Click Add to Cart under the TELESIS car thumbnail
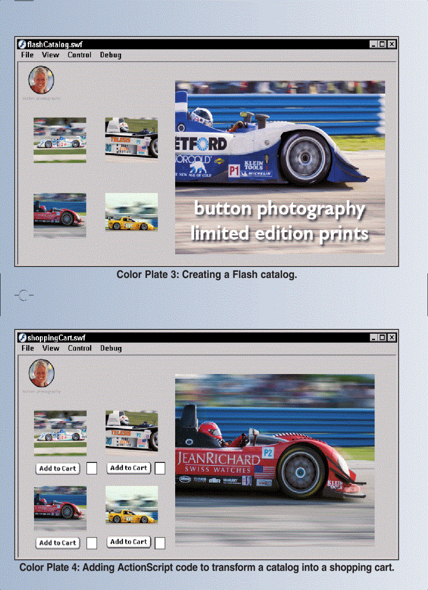Image resolution: width=428 pixels, height=590 pixels. (x=129, y=468)
